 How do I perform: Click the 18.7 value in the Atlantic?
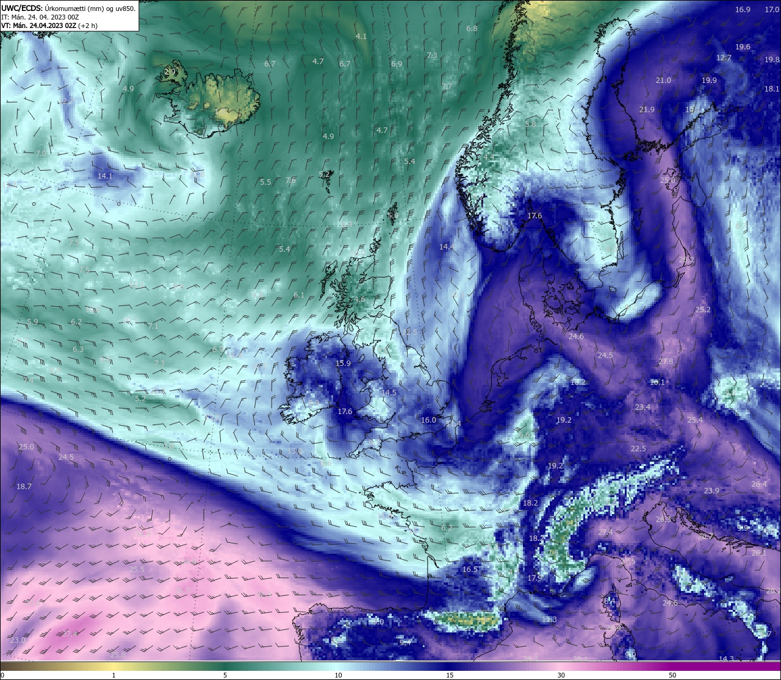(x=24, y=487)
